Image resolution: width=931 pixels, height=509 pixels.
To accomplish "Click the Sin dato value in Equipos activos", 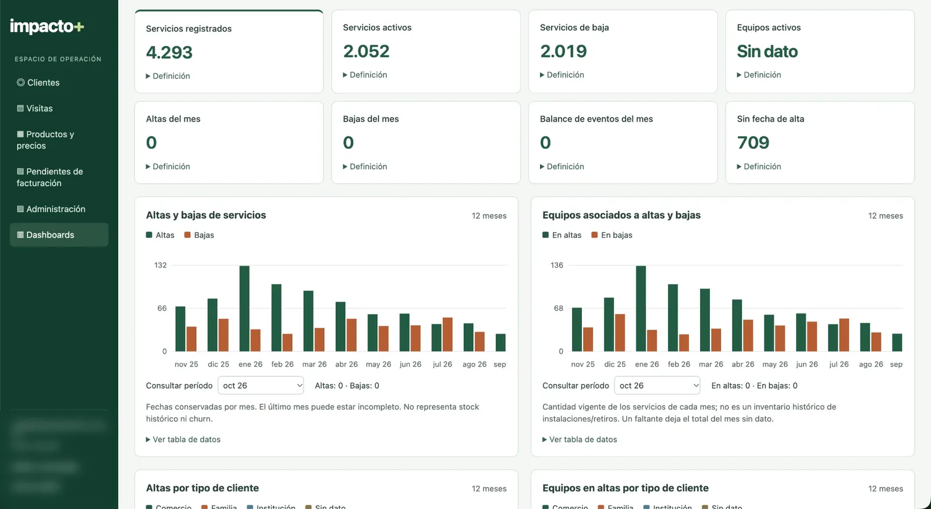I will click(767, 51).
